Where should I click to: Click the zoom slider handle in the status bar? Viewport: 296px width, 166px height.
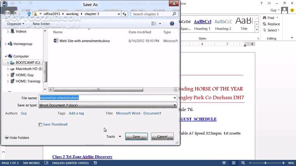click(265, 163)
